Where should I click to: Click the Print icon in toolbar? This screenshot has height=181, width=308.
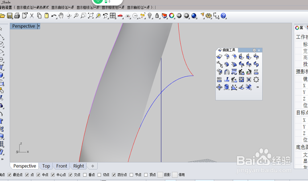17,16
